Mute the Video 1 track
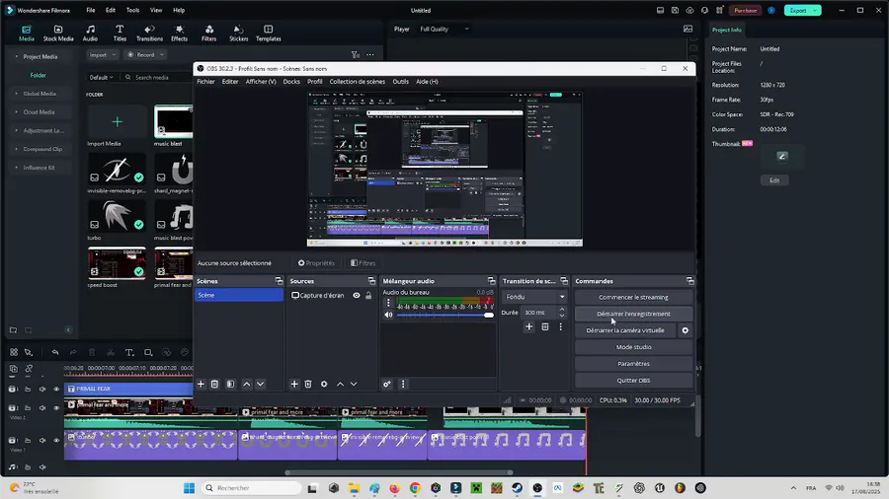The image size is (889, 499). 42,440
